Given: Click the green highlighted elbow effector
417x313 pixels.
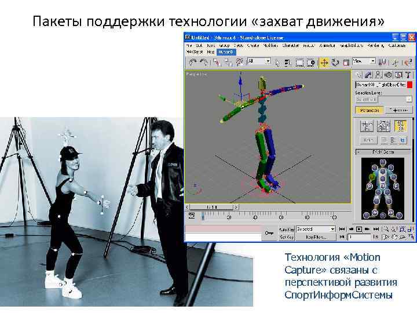Looking at the screenshot, I should tap(372, 177).
